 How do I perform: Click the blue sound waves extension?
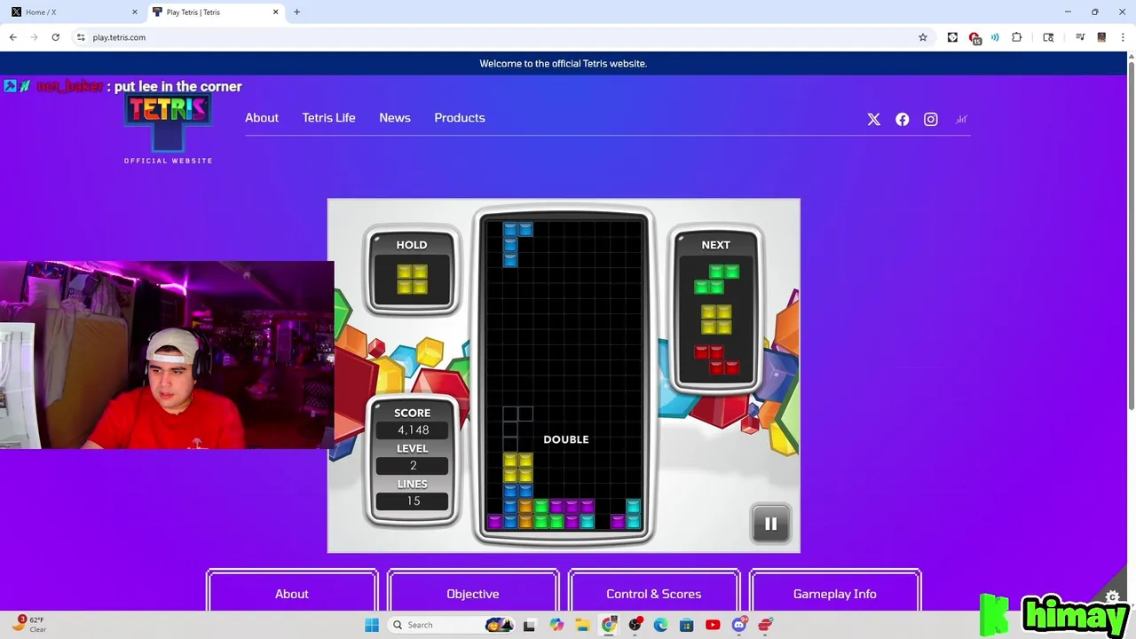coord(995,37)
